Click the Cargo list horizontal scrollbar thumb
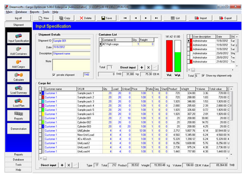Image resolution: width=246 pixels, height=178 pixels. pyautogui.click(x=45, y=158)
